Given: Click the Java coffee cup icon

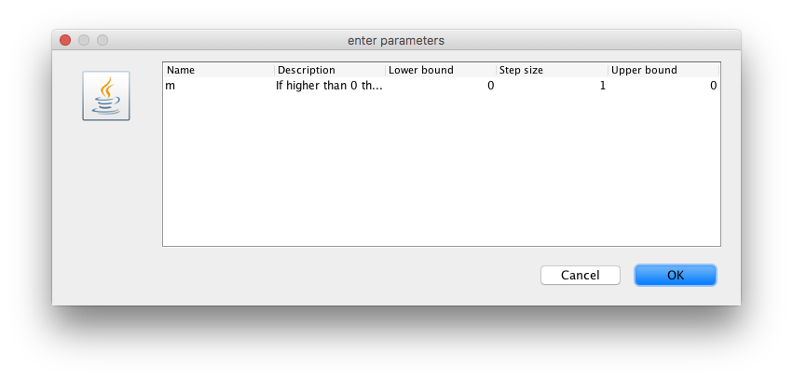Looking at the screenshot, I should coord(106,96).
